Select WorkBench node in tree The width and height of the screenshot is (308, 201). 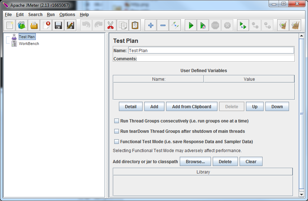(29, 44)
